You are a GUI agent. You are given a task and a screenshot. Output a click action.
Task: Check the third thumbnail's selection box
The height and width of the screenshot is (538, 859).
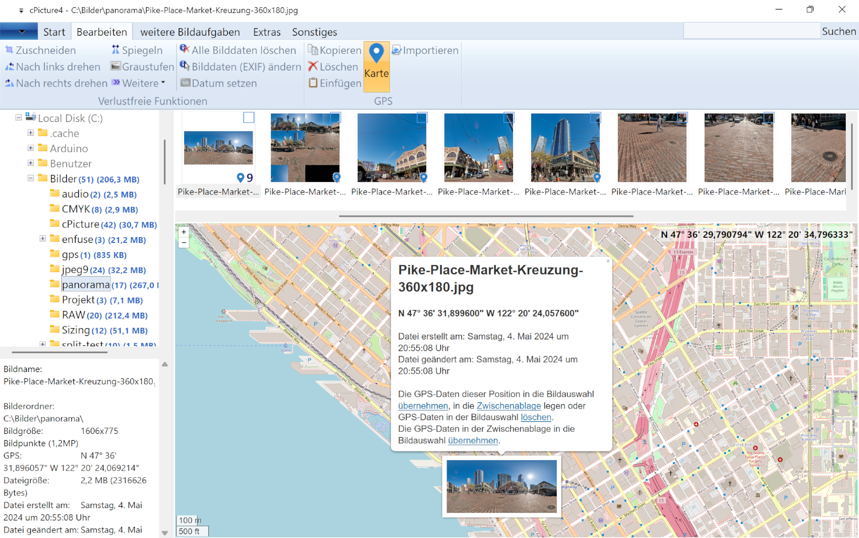click(x=422, y=117)
